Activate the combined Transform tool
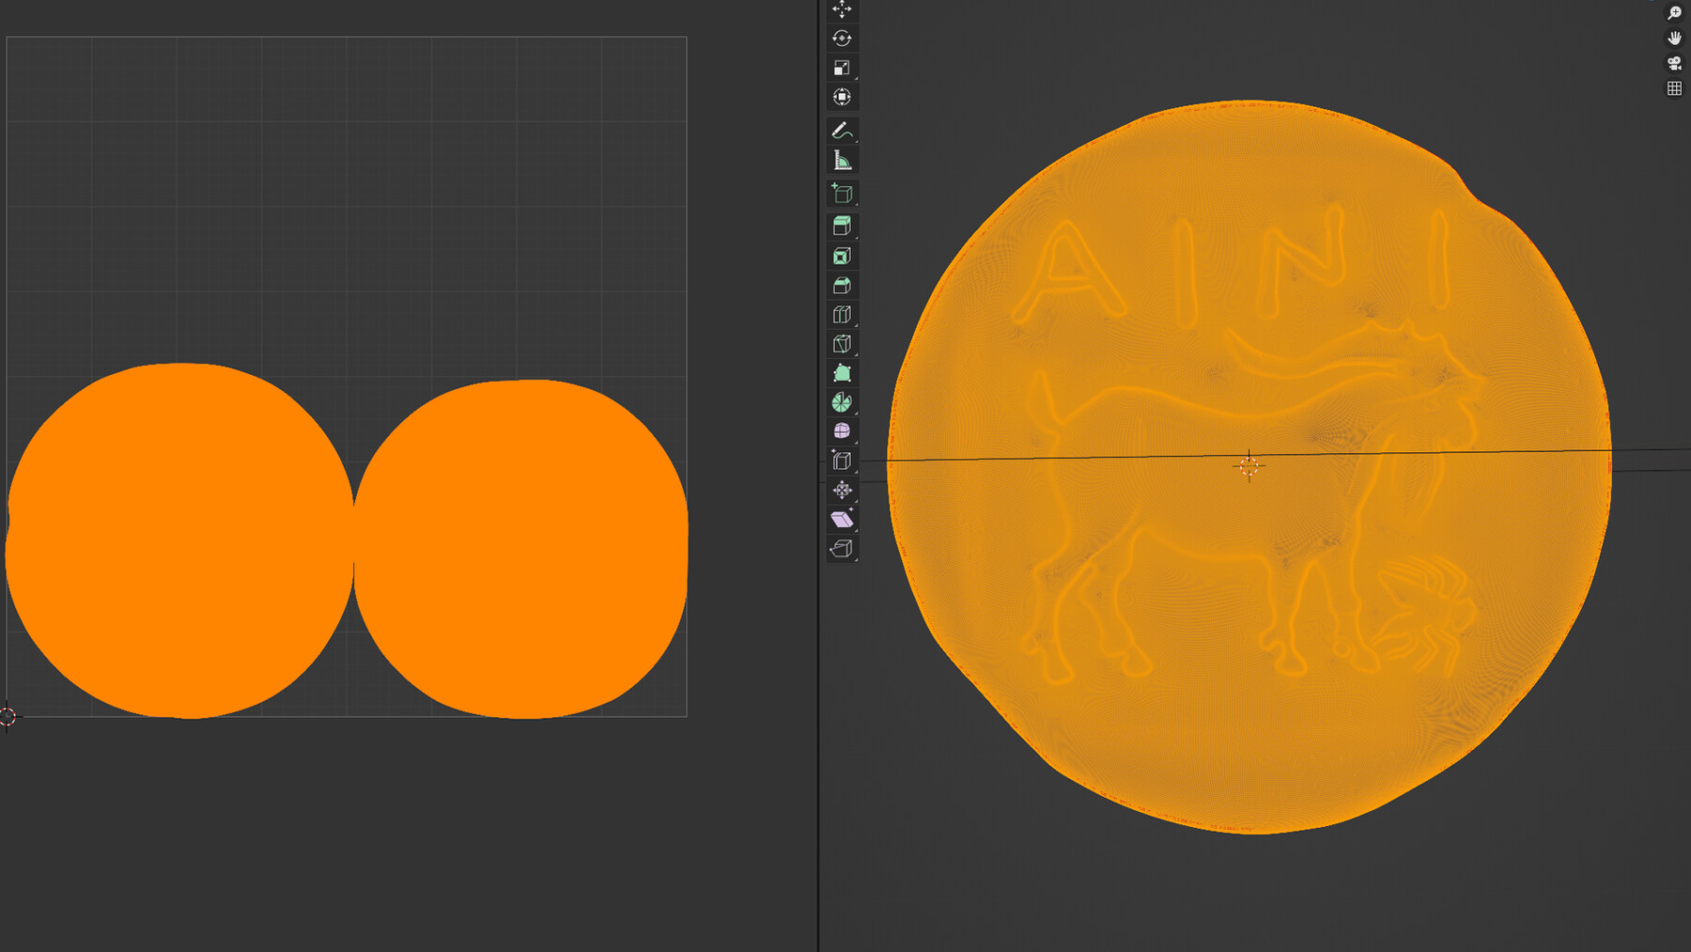 842,97
